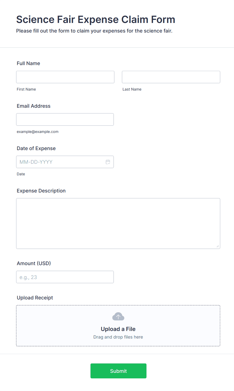This screenshot has height=391, width=234.
Task: Select the 'Date of Expense' label
Action: pos(36,148)
